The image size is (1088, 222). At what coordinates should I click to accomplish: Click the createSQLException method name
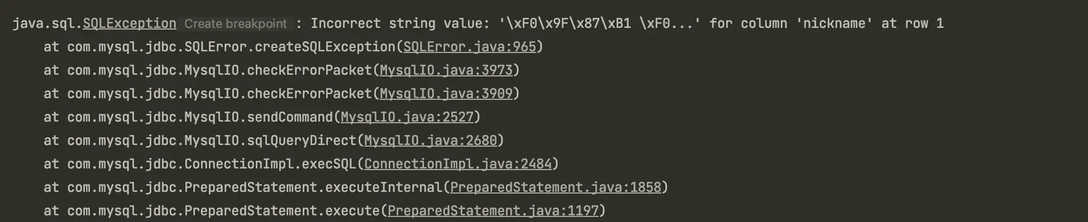tap(325, 47)
